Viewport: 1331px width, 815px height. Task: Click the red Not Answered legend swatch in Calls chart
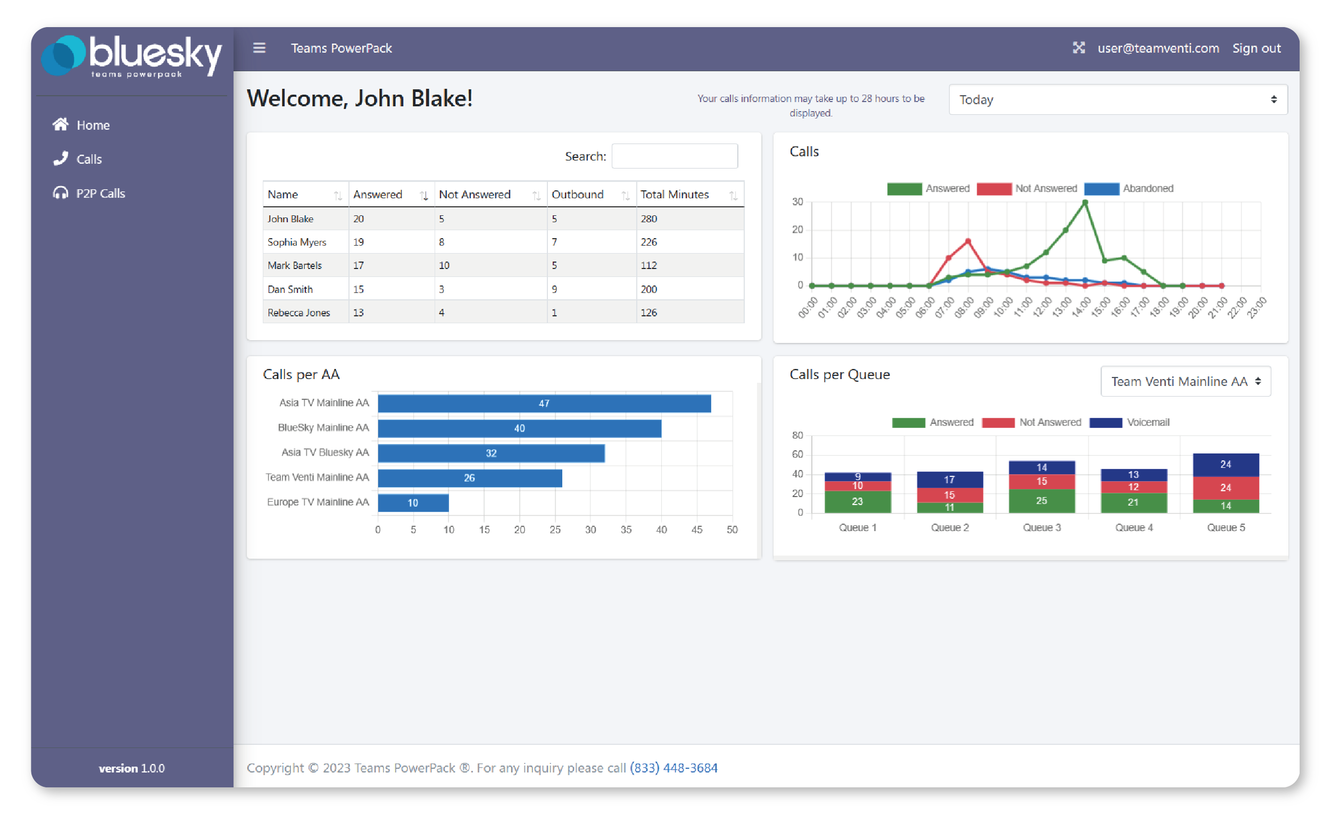[x=994, y=188]
